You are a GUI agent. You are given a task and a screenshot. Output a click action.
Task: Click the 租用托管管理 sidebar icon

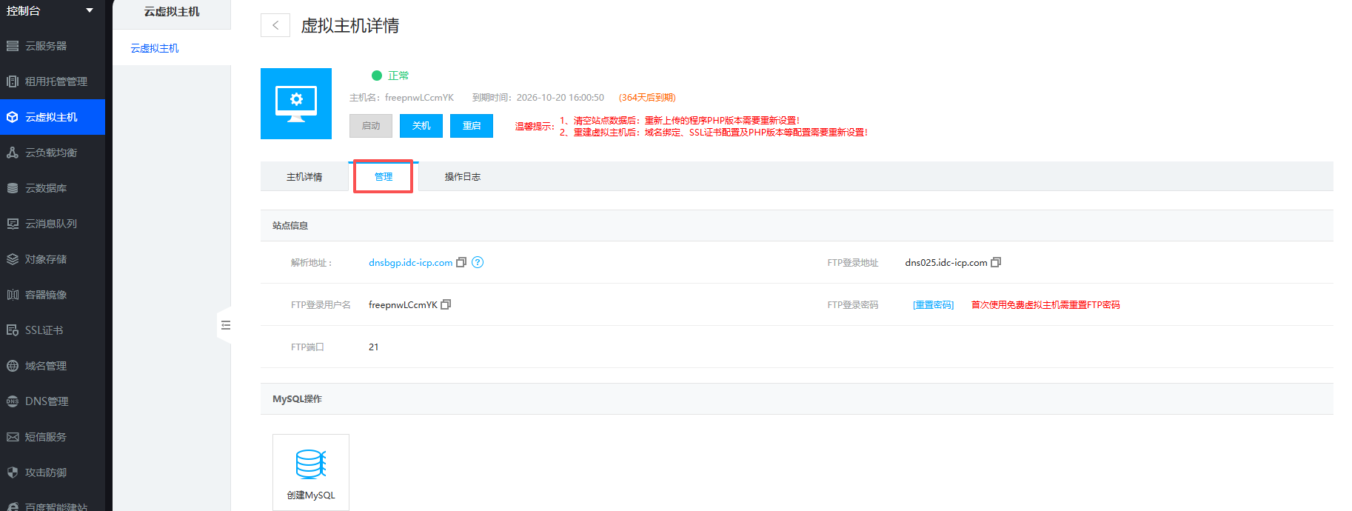13,81
